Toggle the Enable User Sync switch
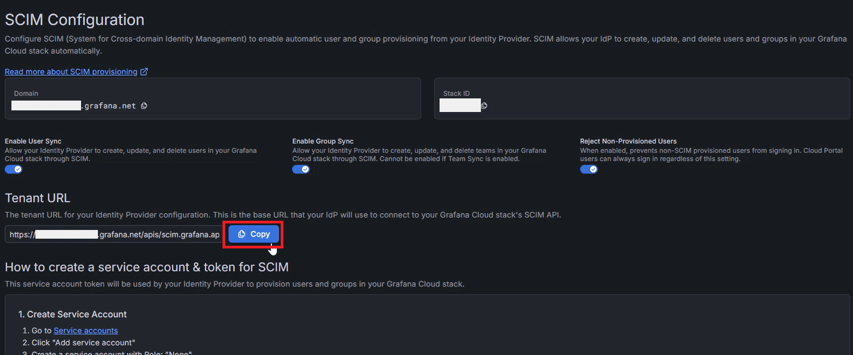 pos(14,170)
